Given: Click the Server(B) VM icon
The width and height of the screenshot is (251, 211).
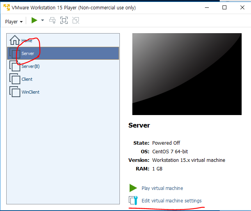Looking at the screenshot, I should [15, 66].
